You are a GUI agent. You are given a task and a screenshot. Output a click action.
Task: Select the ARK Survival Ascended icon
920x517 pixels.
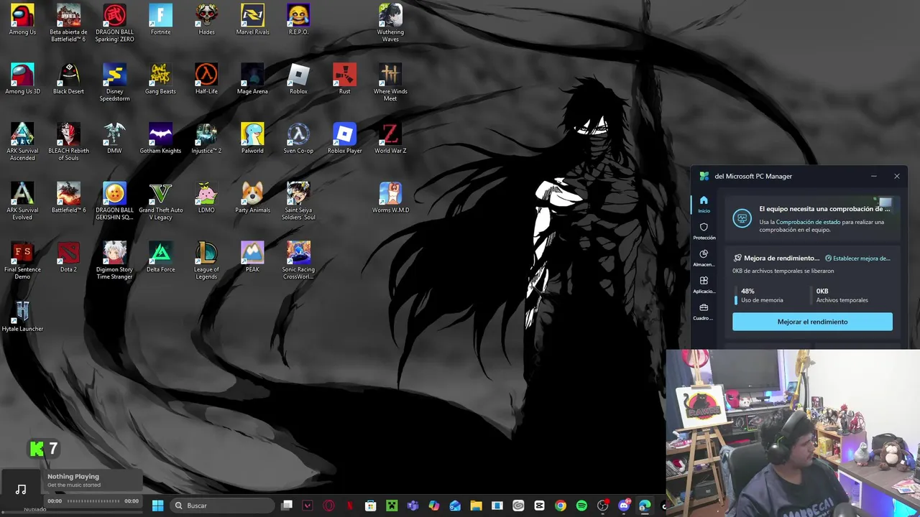click(x=22, y=142)
